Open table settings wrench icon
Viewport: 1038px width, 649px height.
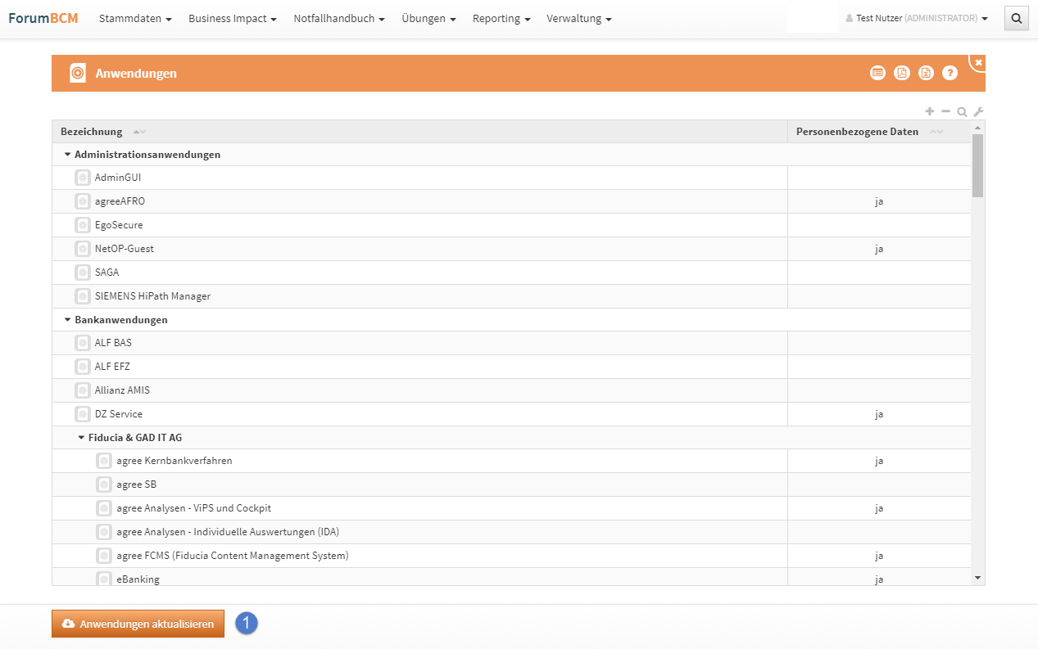pyautogui.click(x=978, y=111)
